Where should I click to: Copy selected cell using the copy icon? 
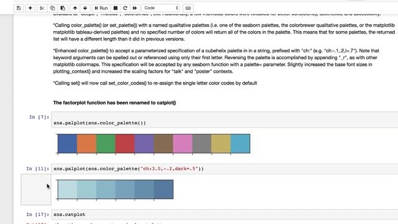(52, 8)
